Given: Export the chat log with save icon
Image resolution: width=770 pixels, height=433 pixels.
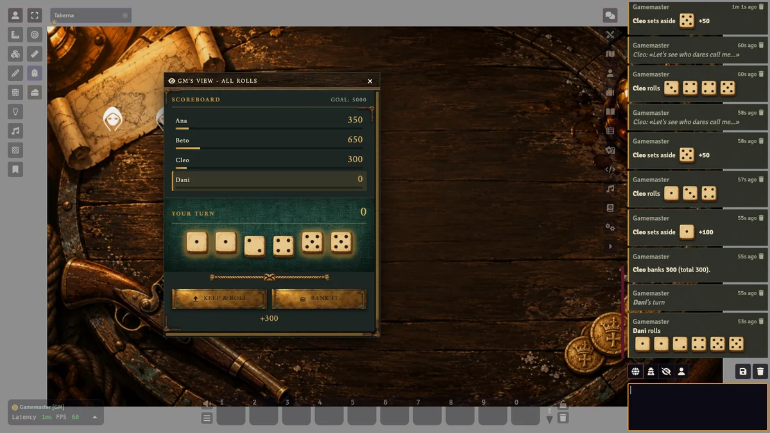Looking at the screenshot, I should [x=743, y=371].
